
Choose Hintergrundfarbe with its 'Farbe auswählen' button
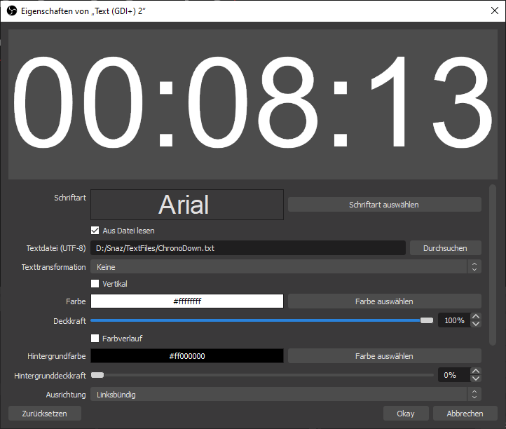coord(384,356)
